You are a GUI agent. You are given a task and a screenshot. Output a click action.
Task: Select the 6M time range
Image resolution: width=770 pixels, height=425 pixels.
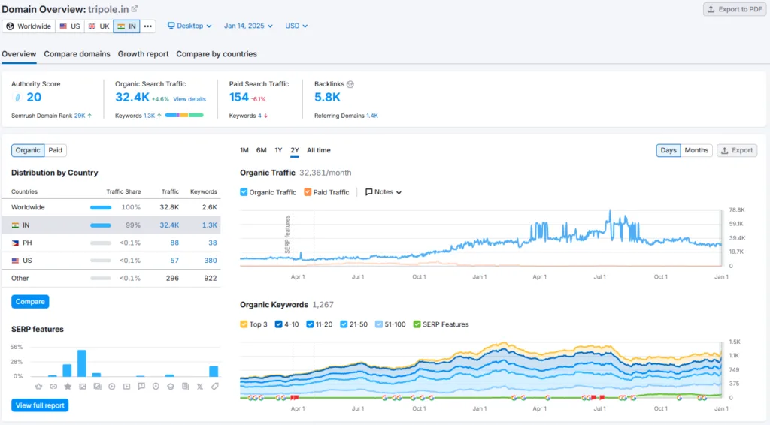point(261,150)
